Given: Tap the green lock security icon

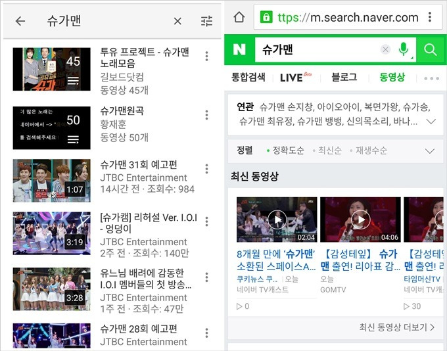Looking at the screenshot, I should 266,17.
